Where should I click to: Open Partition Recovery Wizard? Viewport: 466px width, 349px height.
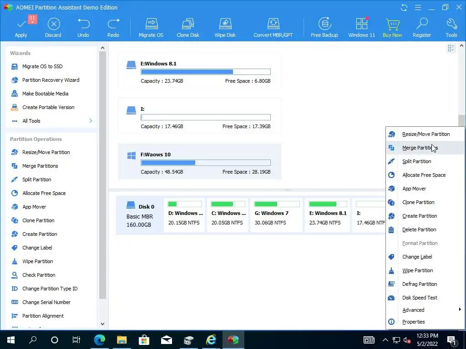coord(51,80)
